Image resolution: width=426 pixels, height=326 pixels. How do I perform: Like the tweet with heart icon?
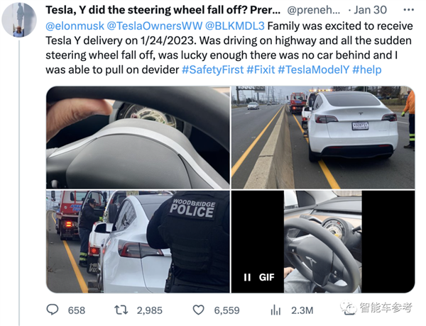coord(198,310)
